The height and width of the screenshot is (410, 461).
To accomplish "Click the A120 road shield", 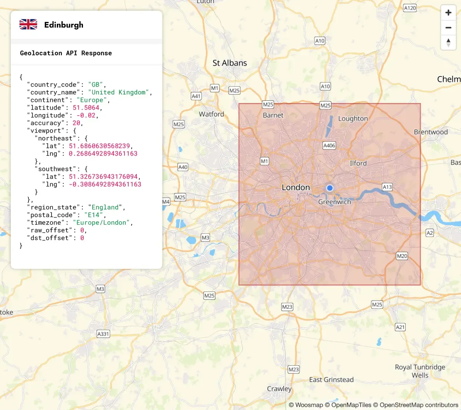I will [410, 8].
